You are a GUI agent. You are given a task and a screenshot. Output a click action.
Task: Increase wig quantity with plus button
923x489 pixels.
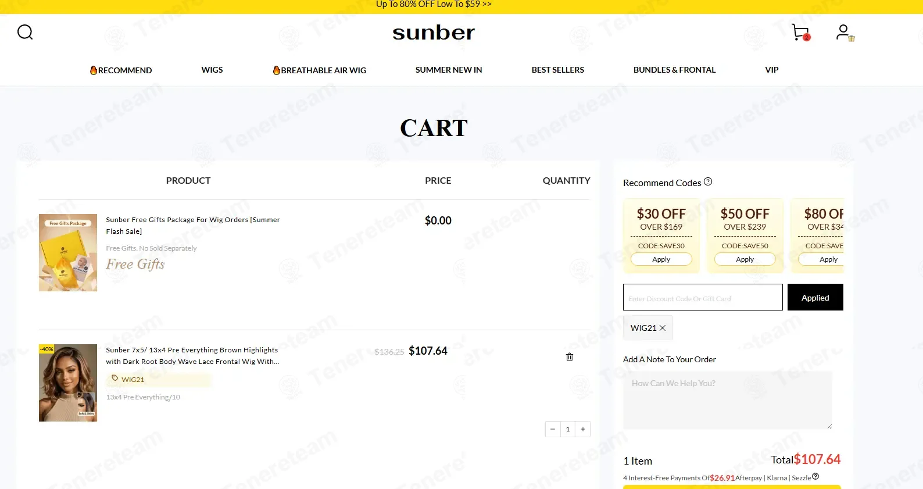(x=583, y=429)
